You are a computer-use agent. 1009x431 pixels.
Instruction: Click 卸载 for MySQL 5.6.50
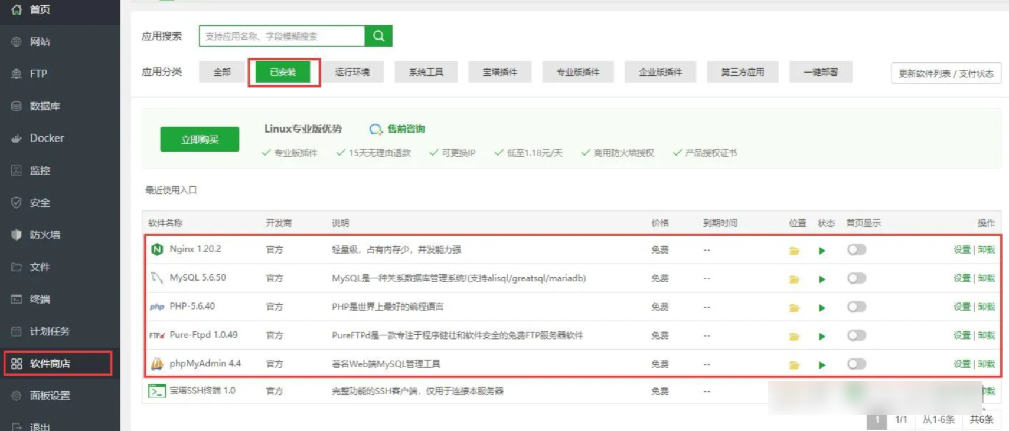(x=987, y=278)
